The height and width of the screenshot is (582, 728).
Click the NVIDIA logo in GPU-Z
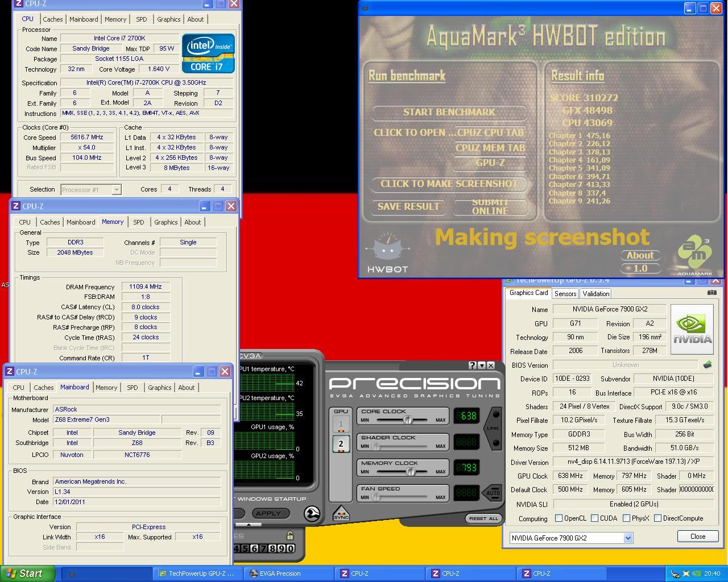coord(692,329)
